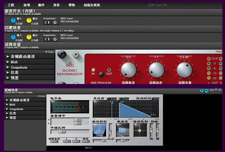Image resolution: width=225 pixels, height=152 pixels.
Task: Select preset B in reverb plugin
Action: pyautogui.click(x=76, y=141)
